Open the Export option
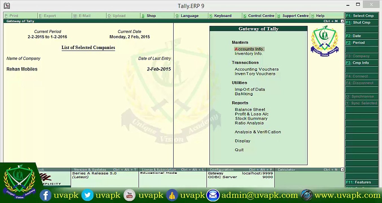 [55, 16]
